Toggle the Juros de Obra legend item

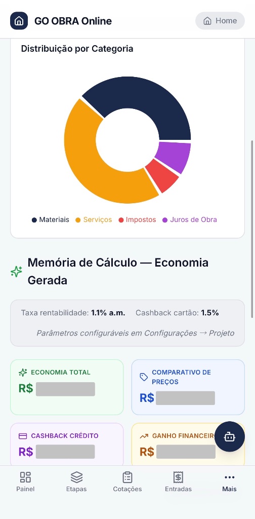[190, 220]
